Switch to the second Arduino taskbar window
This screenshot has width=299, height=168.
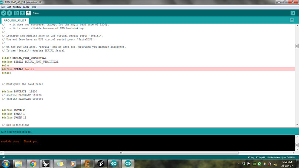128,164
